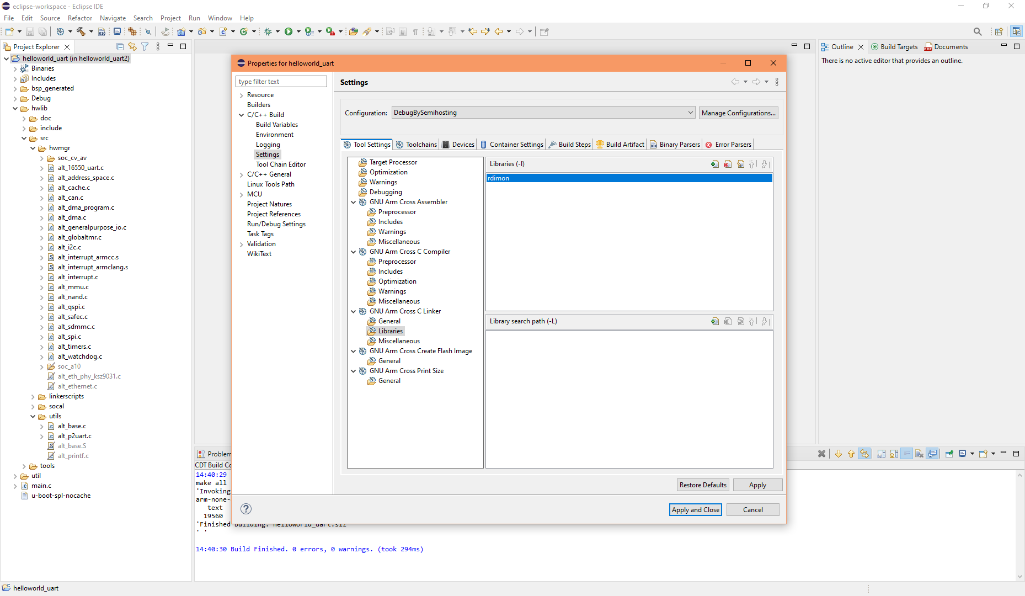Click the type filter text field

coord(281,81)
